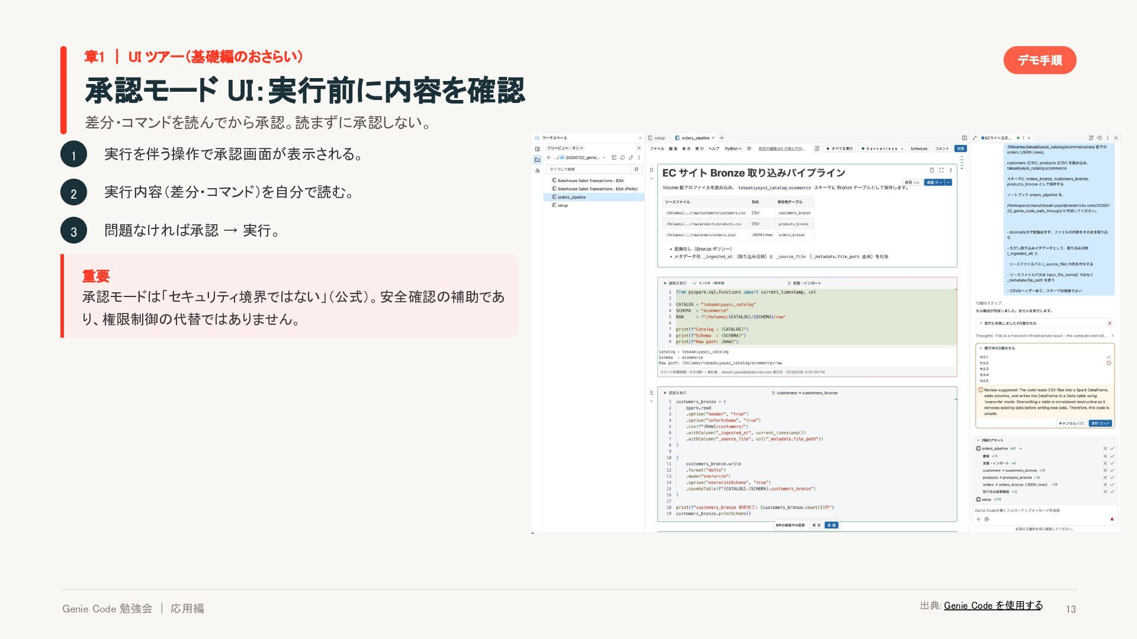Screen dimensions: 1137x639
Task: Expand the Thoughts line chevron
Action: pyautogui.click(x=1112, y=335)
